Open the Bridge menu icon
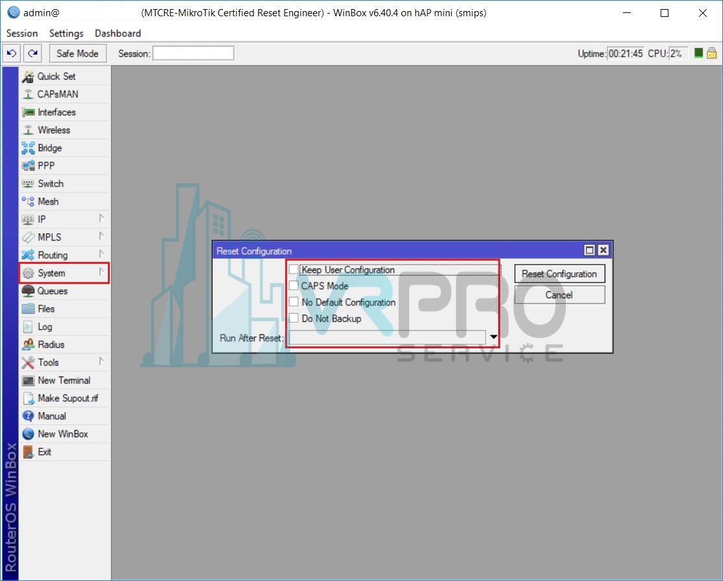This screenshot has width=723, height=581. point(28,148)
